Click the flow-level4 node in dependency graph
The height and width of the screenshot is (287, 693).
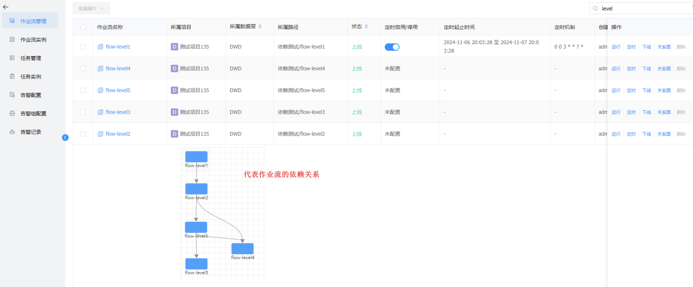242,249
